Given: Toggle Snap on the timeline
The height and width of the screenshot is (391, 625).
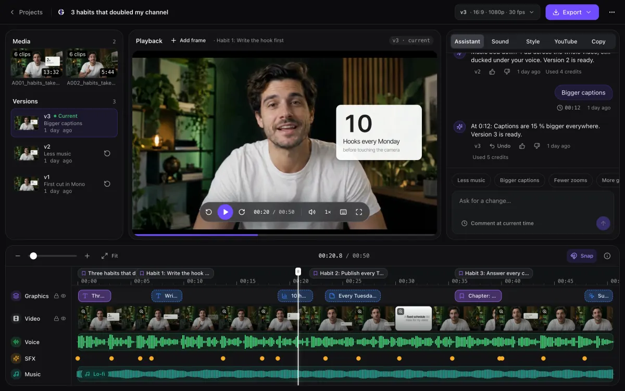Looking at the screenshot, I should (582, 256).
